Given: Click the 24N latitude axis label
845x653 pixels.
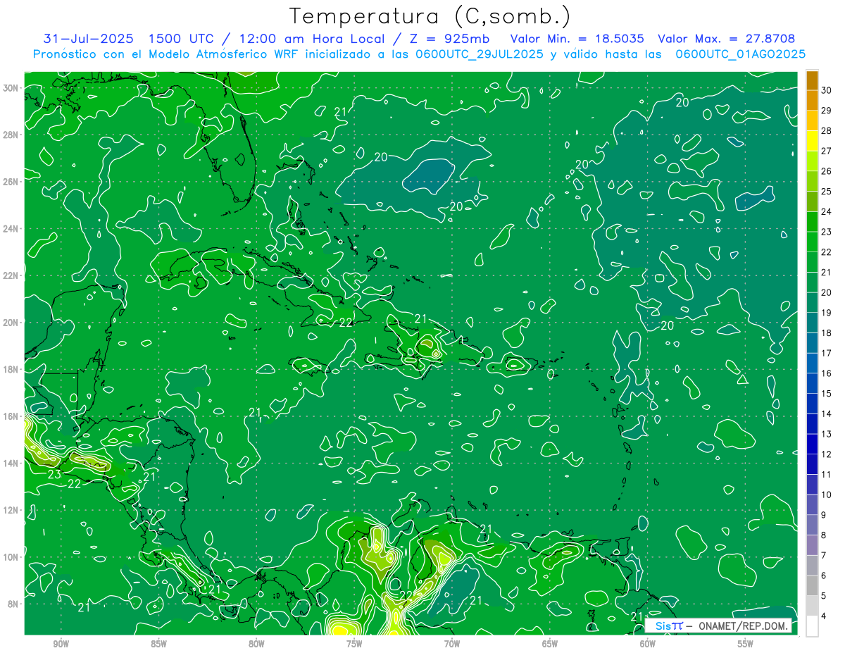Looking at the screenshot, I should [x=11, y=228].
